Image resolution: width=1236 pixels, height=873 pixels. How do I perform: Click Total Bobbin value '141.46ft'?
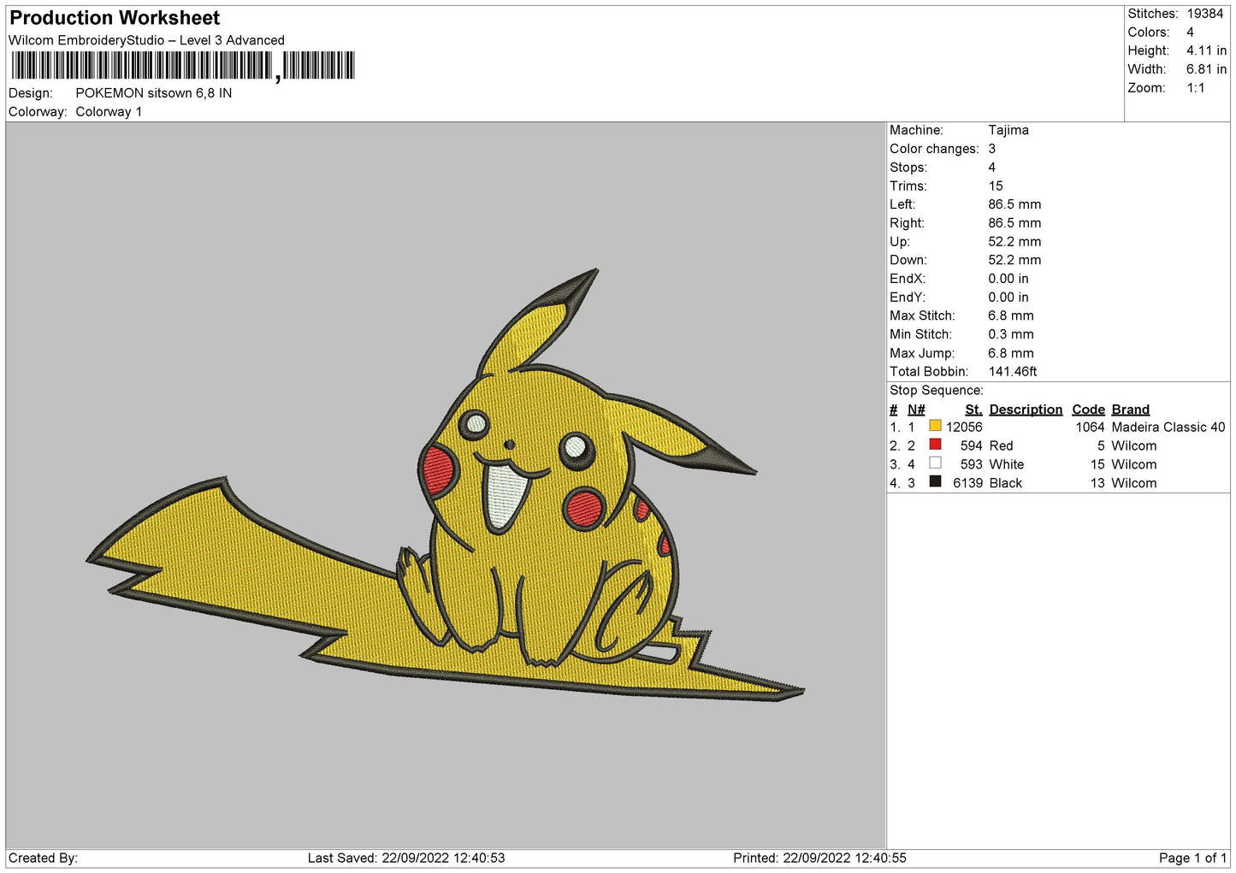(x=1013, y=372)
